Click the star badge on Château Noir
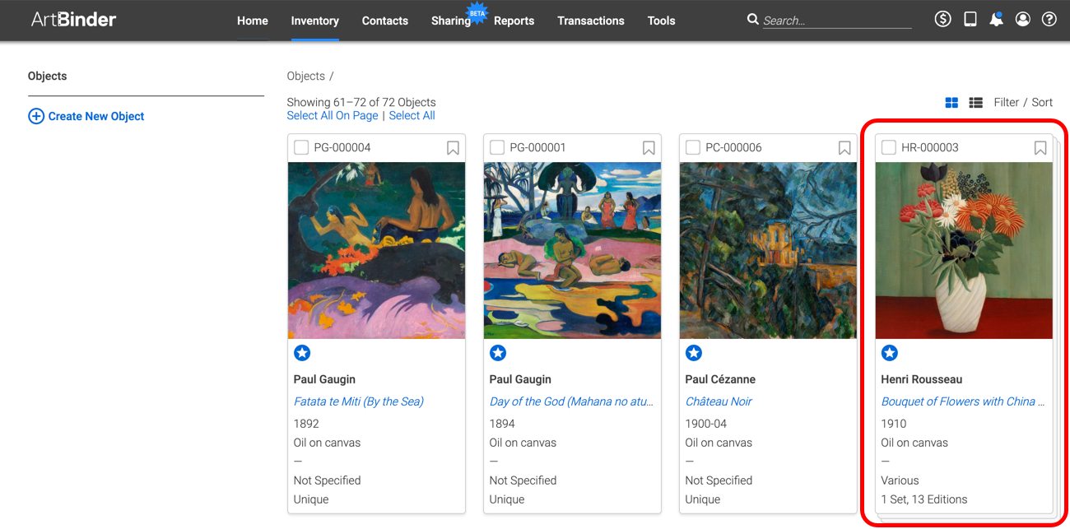 (x=694, y=353)
